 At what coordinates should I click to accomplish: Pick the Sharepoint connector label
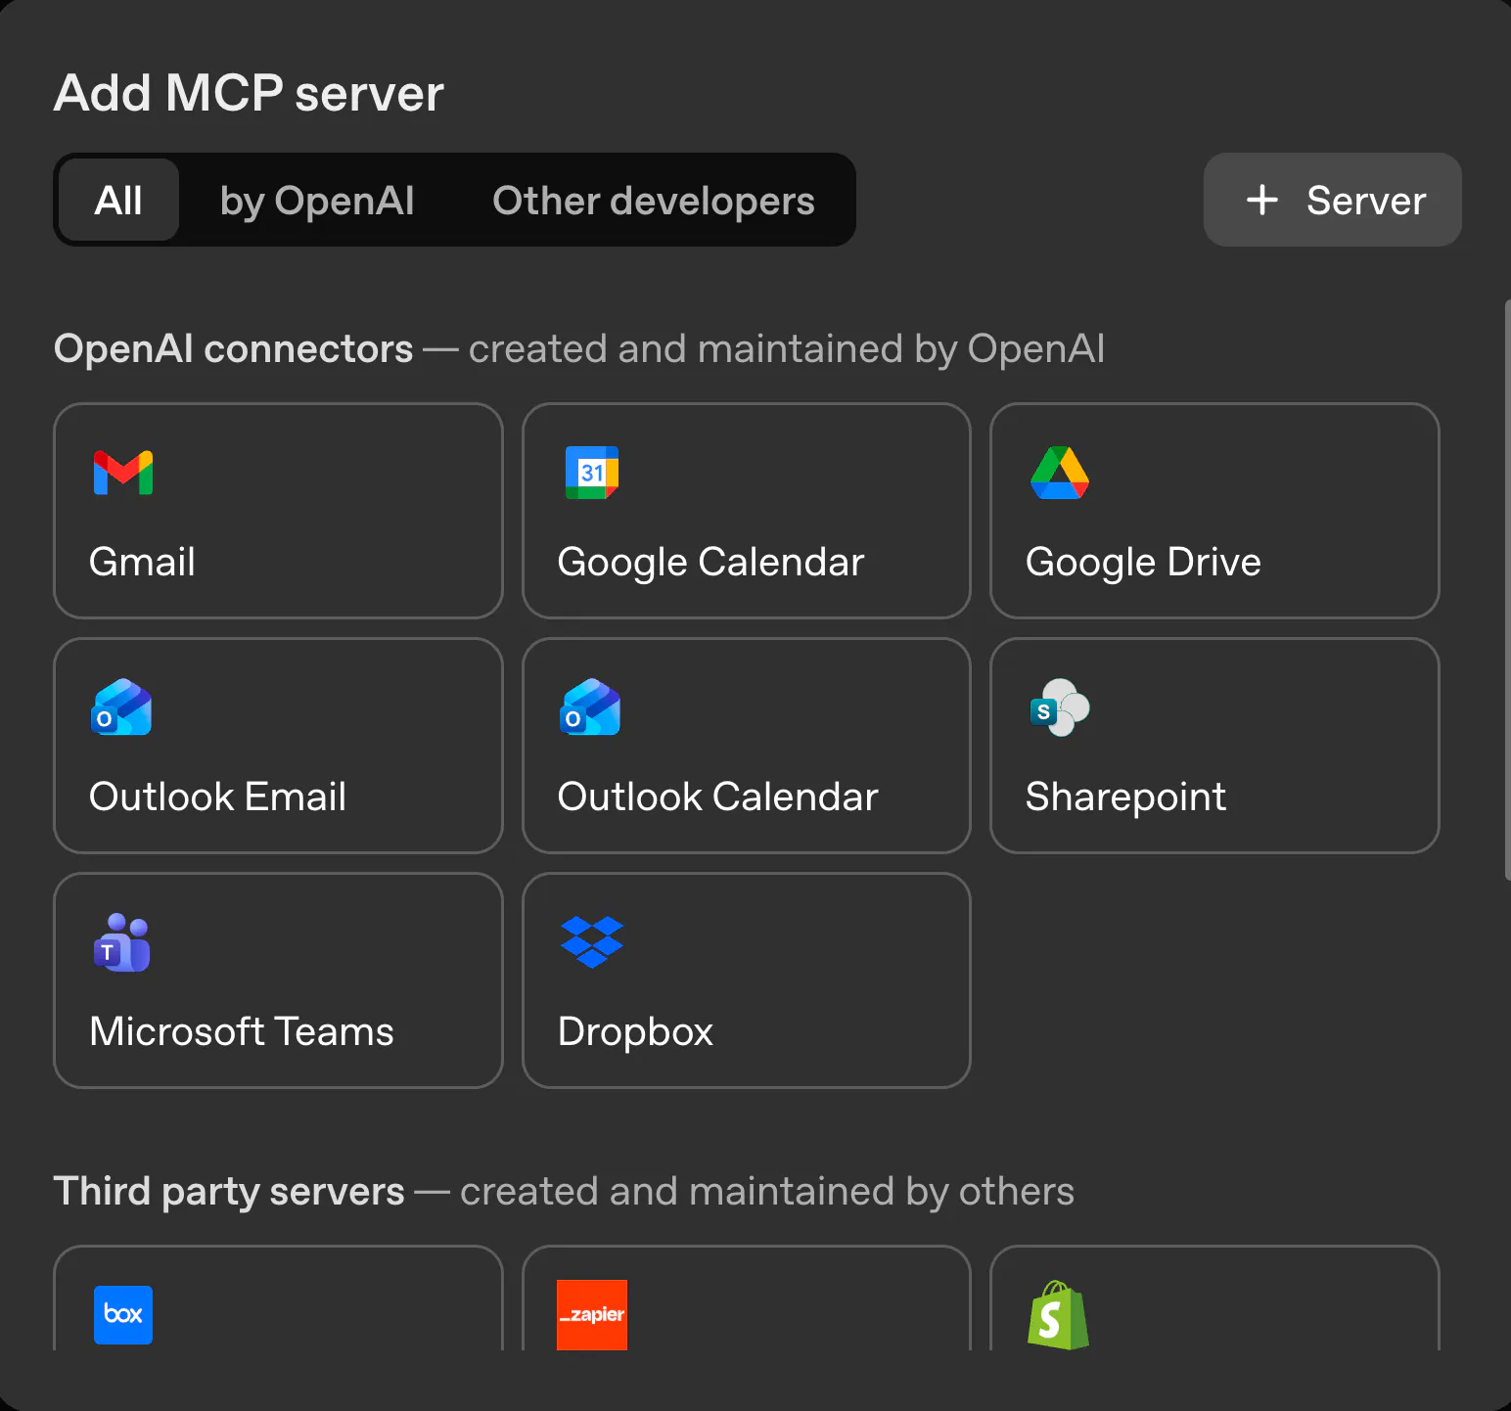(1125, 797)
